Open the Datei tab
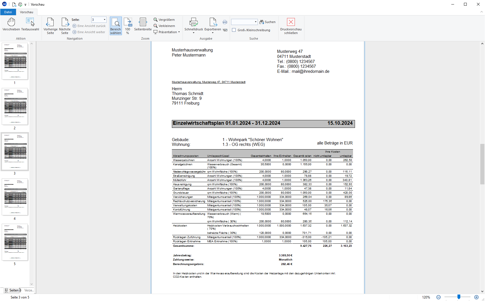The height and width of the screenshot is (301, 485). click(x=8, y=12)
